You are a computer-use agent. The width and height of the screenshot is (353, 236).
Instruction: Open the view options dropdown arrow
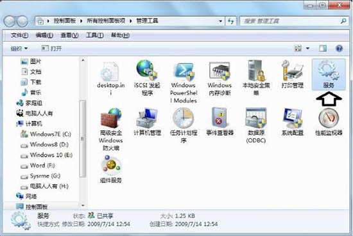[x=307, y=48]
